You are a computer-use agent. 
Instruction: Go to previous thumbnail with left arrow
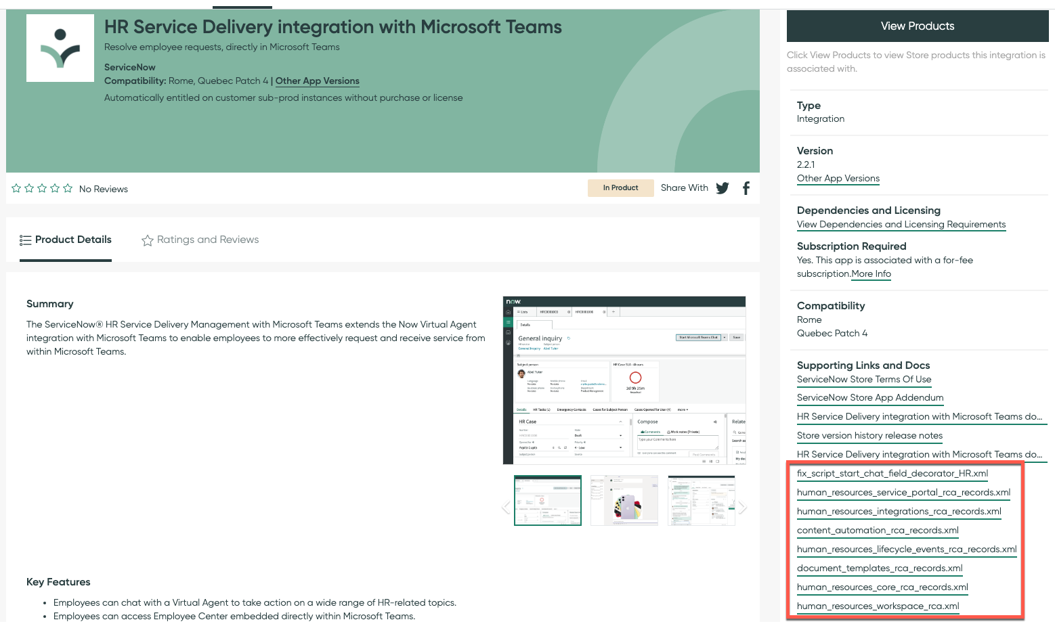tap(506, 507)
